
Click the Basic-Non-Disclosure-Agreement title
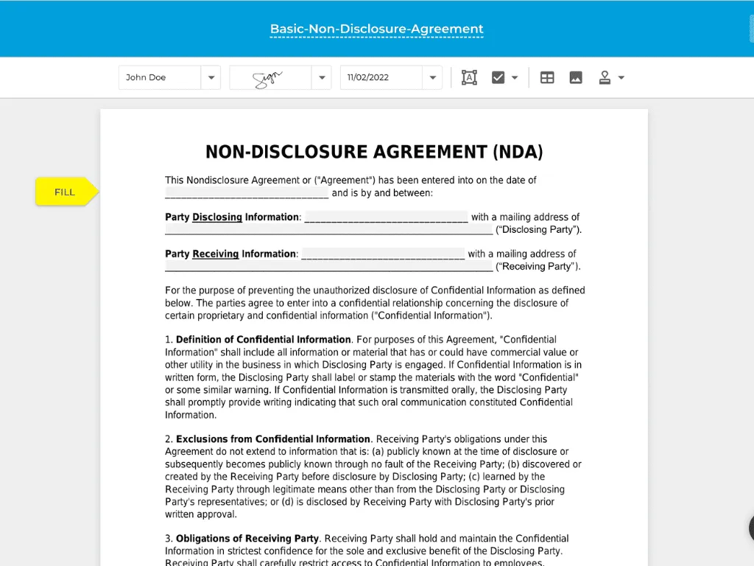pyautogui.click(x=376, y=28)
